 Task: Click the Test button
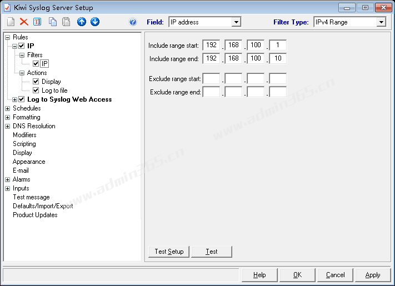pyautogui.click(x=212, y=252)
